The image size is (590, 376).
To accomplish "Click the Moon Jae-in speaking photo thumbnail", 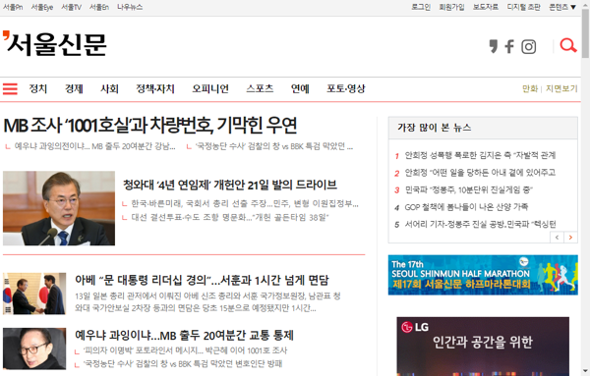I will click(59, 208).
